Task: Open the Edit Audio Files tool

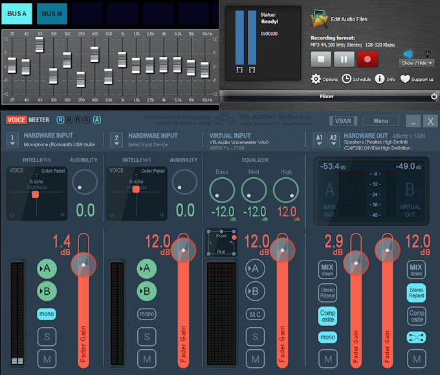Action: pos(340,19)
